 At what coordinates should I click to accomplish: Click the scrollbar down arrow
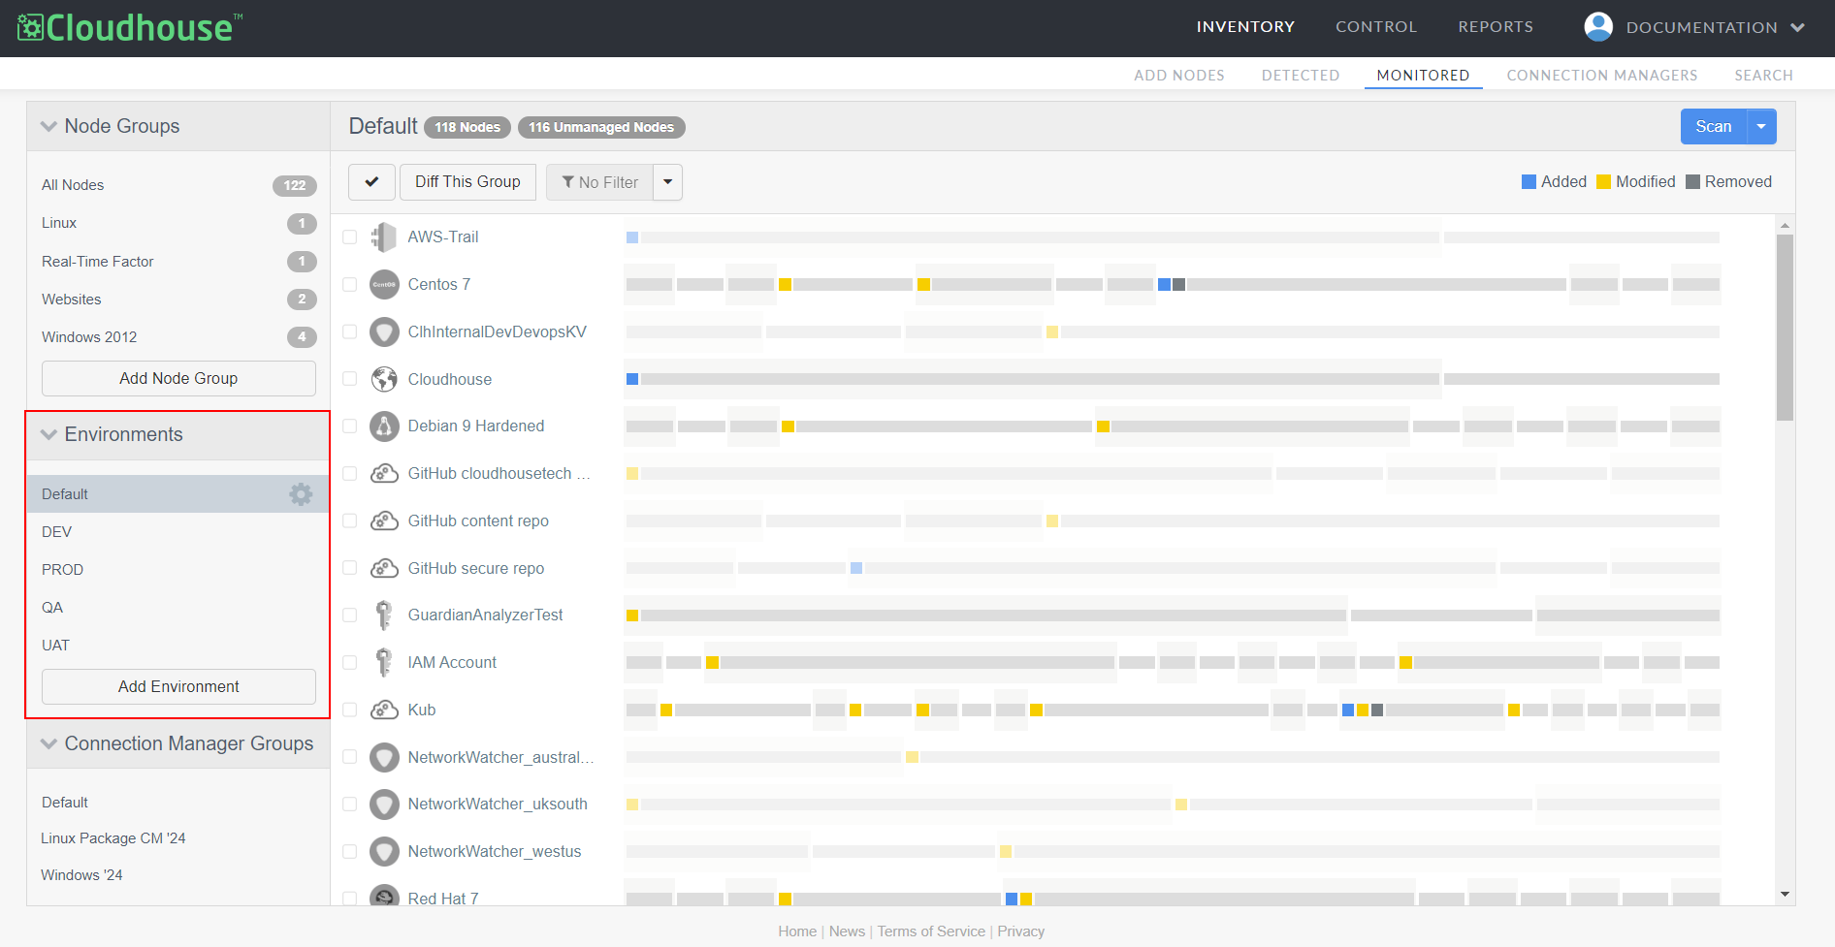click(x=1785, y=895)
